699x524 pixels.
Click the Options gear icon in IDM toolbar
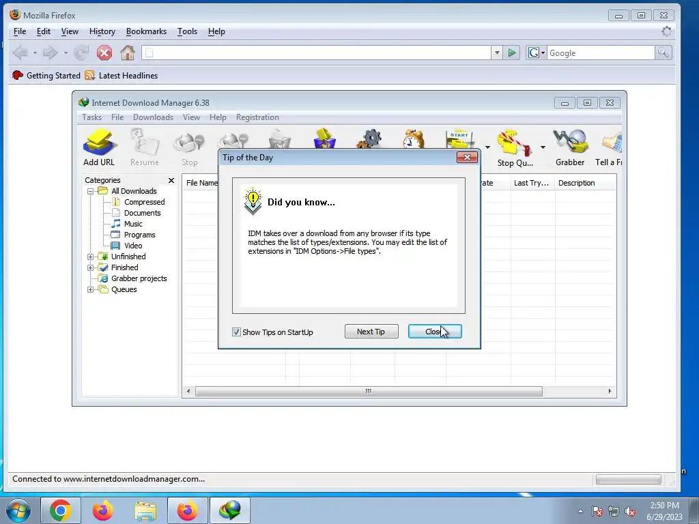(x=369, y=139)
